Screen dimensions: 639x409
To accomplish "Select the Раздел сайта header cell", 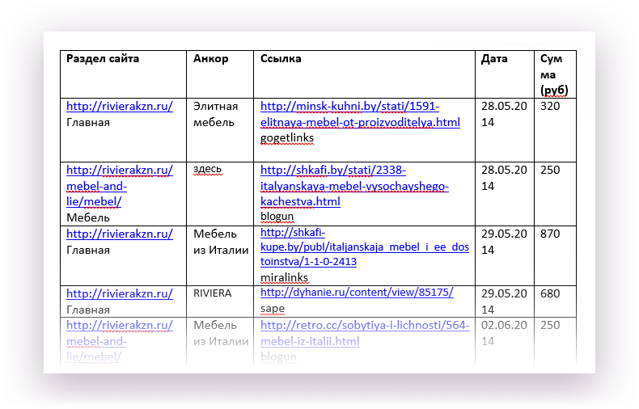I will pos(123,74).
